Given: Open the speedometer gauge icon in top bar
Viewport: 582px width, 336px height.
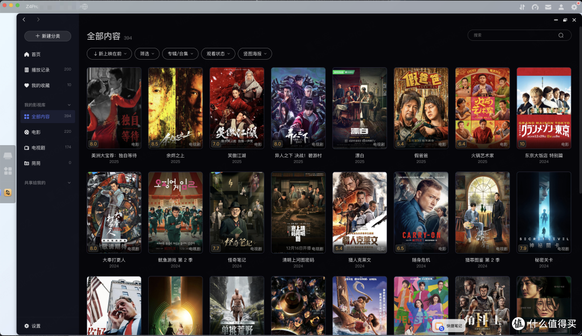Looking at the screenshot, I should pos(535,7).
